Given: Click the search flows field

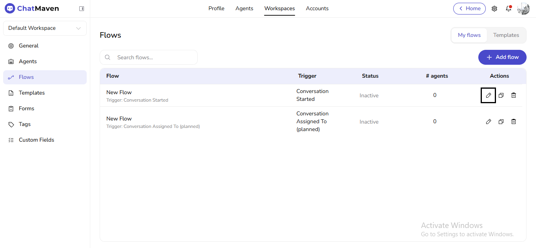Looking at the screenshot, I should point(149,57).
